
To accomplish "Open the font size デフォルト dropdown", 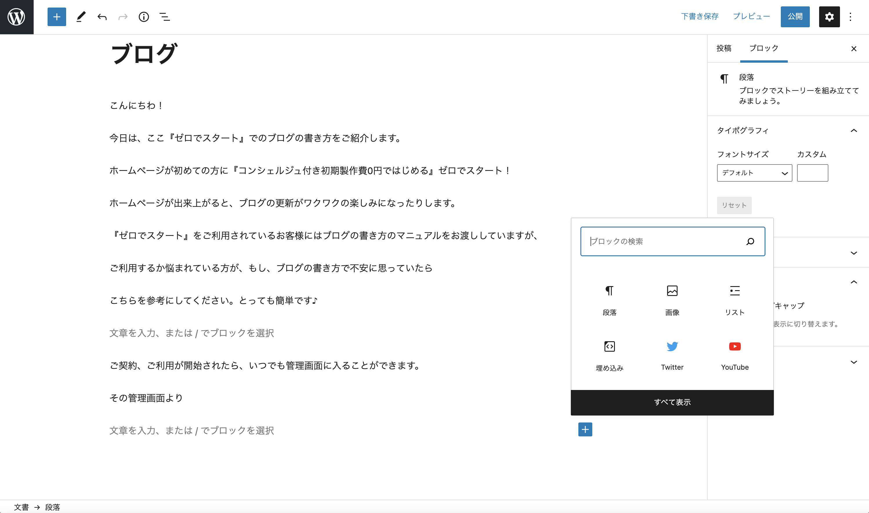I will coord(754,173).
